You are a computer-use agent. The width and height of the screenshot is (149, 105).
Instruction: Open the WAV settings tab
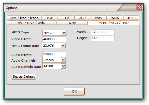coord(99,18)
